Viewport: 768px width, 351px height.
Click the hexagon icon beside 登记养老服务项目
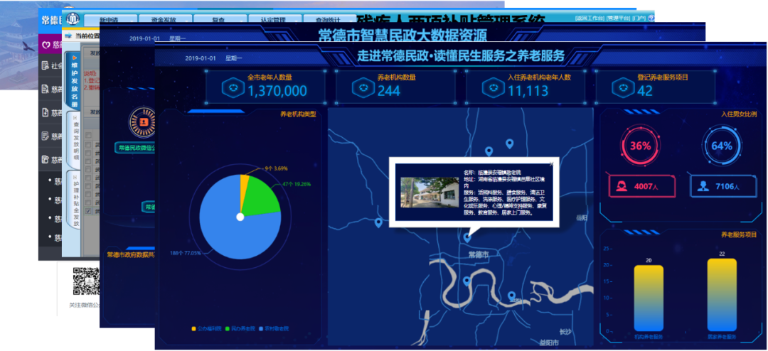coord(623,87)
